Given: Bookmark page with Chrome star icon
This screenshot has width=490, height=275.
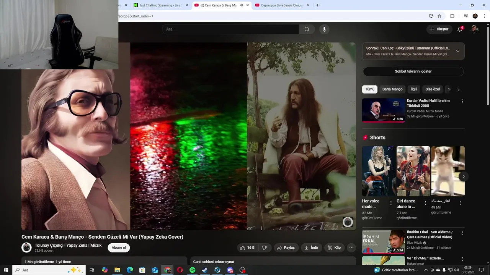Looking at the screenshot, I should [439, 16].
